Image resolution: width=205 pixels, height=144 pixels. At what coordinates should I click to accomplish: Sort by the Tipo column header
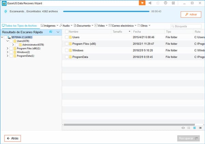(x=178, y=32)
